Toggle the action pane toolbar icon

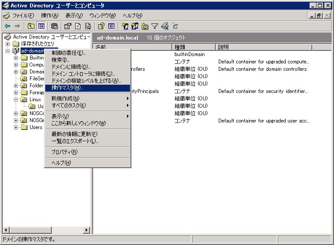tap(111, 26)
